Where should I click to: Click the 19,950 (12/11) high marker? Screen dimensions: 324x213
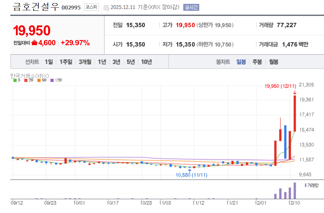[281, 86]
